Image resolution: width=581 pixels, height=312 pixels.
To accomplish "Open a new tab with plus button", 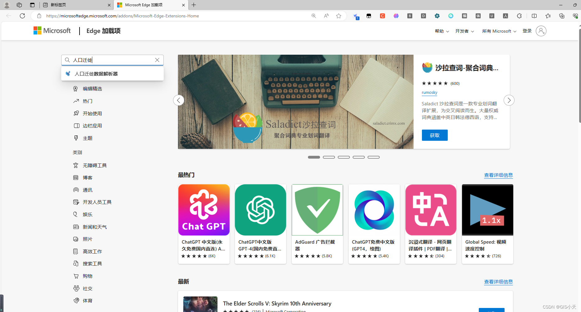I will point(194,5).
